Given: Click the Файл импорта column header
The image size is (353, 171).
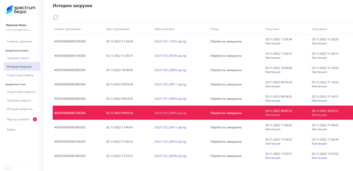Looking at the screenshot, I should [x=164, y=29].
